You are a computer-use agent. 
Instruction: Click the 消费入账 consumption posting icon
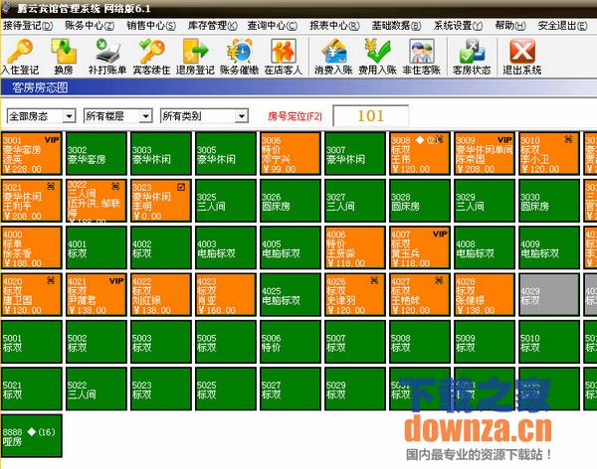tap(334, 56)
